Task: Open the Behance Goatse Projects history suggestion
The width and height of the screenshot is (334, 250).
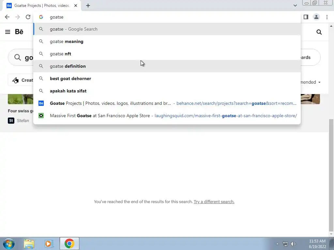Action: 167,103
